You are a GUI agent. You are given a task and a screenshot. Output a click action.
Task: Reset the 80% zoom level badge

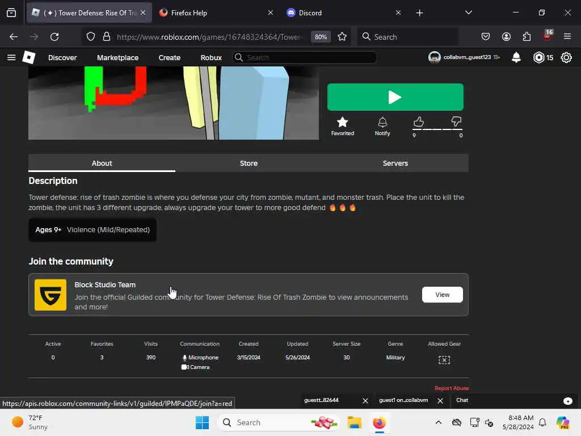(321, 37)
